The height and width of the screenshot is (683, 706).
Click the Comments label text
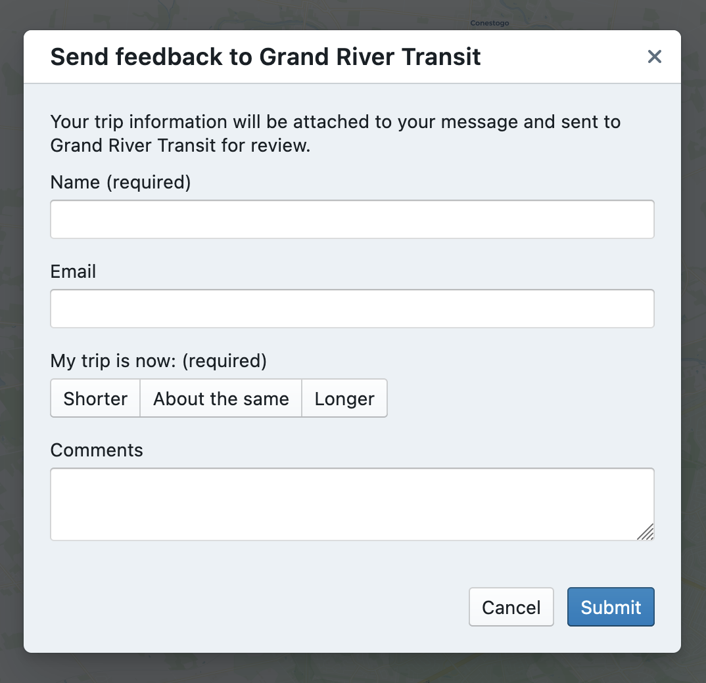point(97,450)
